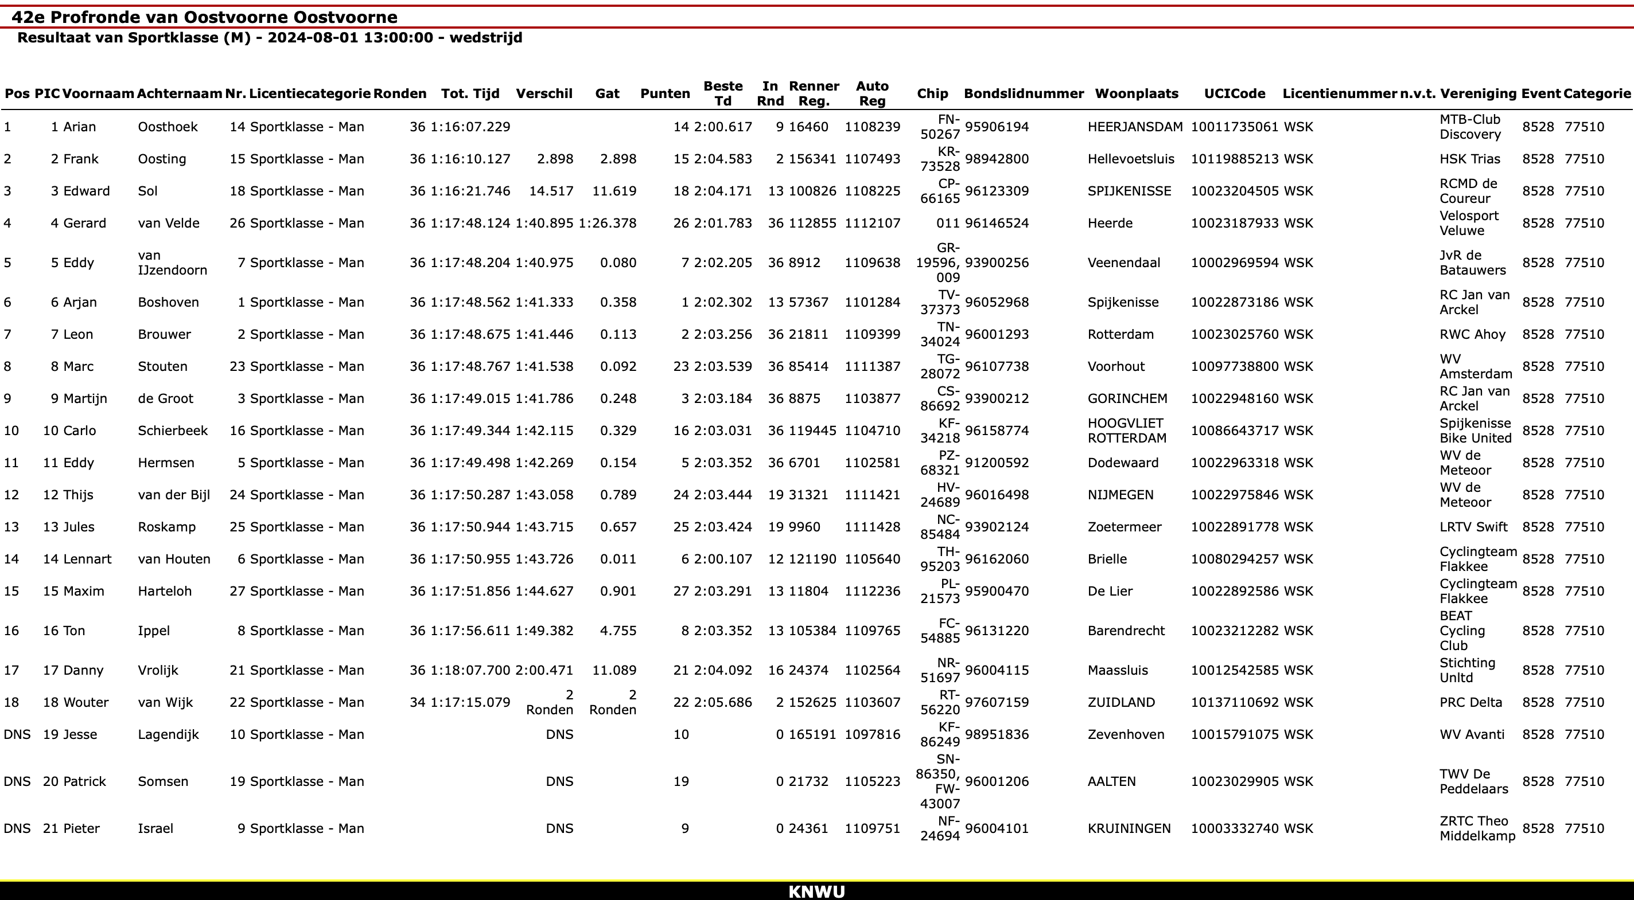The height and width of the screenshot is (900, 1634).
Task: Click surname 'Stouten' in row 8
Action: pos(162,366)
